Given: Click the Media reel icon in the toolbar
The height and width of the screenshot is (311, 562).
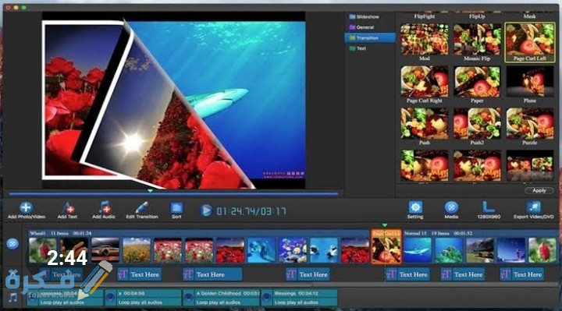Looking at the screenshot, I should [x=451, y=207].
